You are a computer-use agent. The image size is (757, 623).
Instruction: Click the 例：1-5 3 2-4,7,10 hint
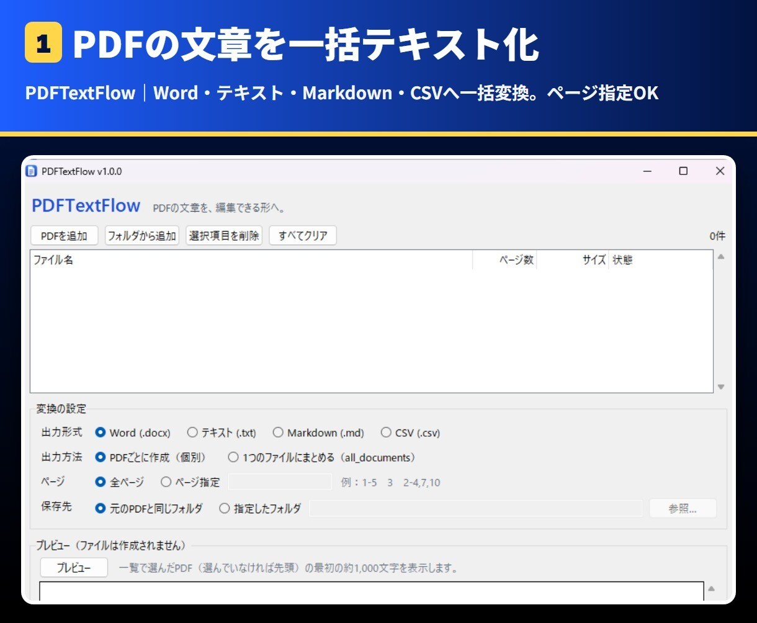[x=391, y=483]
